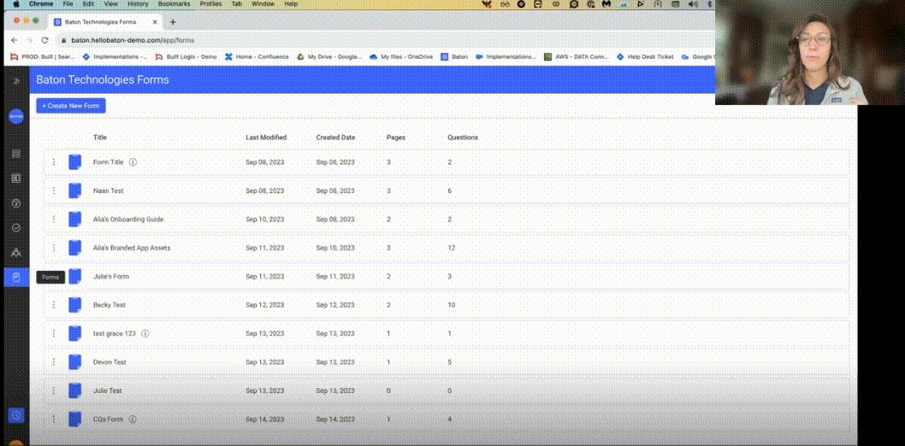
Task: Click the form icon beside test grace 123
Action: point(74,333)
